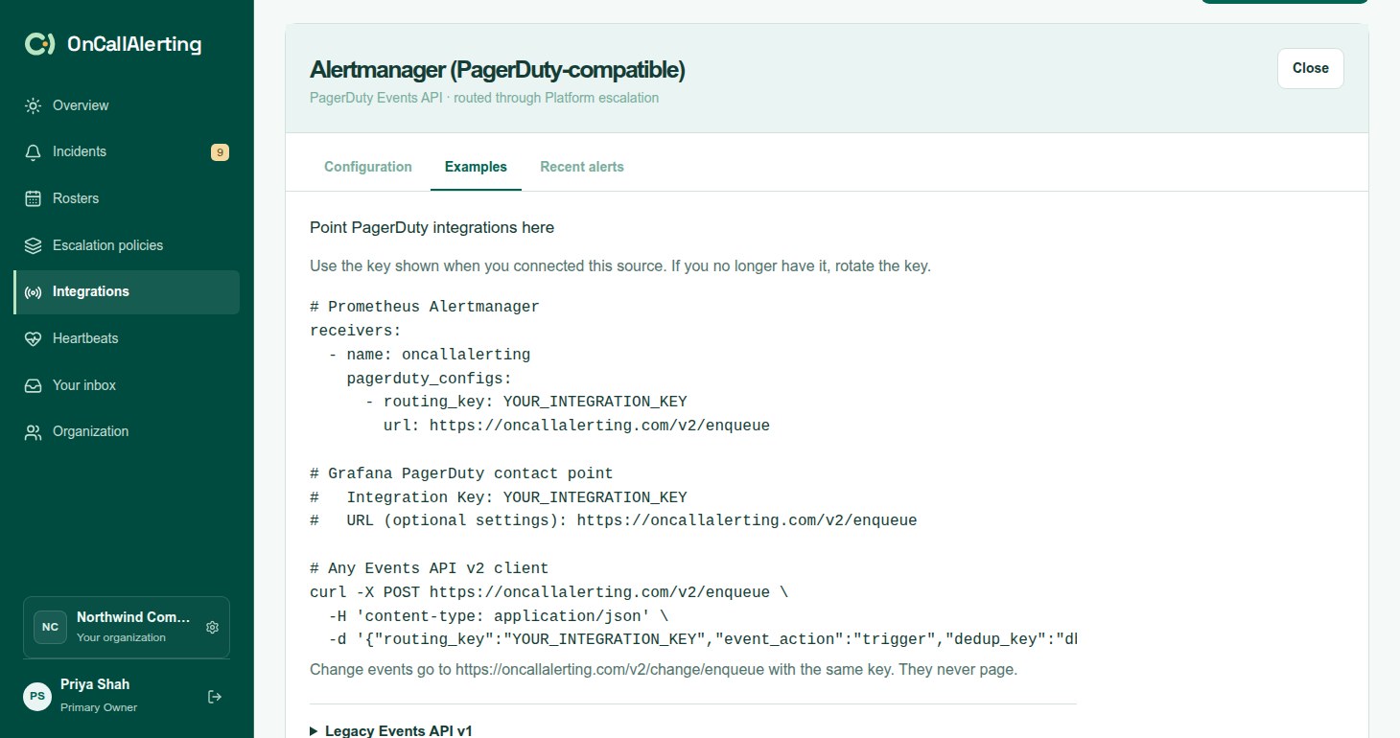Image resolution: width=1400 pixels, height=738 pixels.
Task: Open Organization page
Action: (127, 431)
